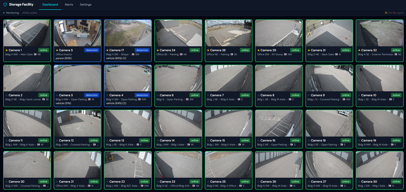Image resolution: width=406 pixels, height=192 pixels.
Task: Click the star outline icon next to Camera 25
Action: pos(208,182)
